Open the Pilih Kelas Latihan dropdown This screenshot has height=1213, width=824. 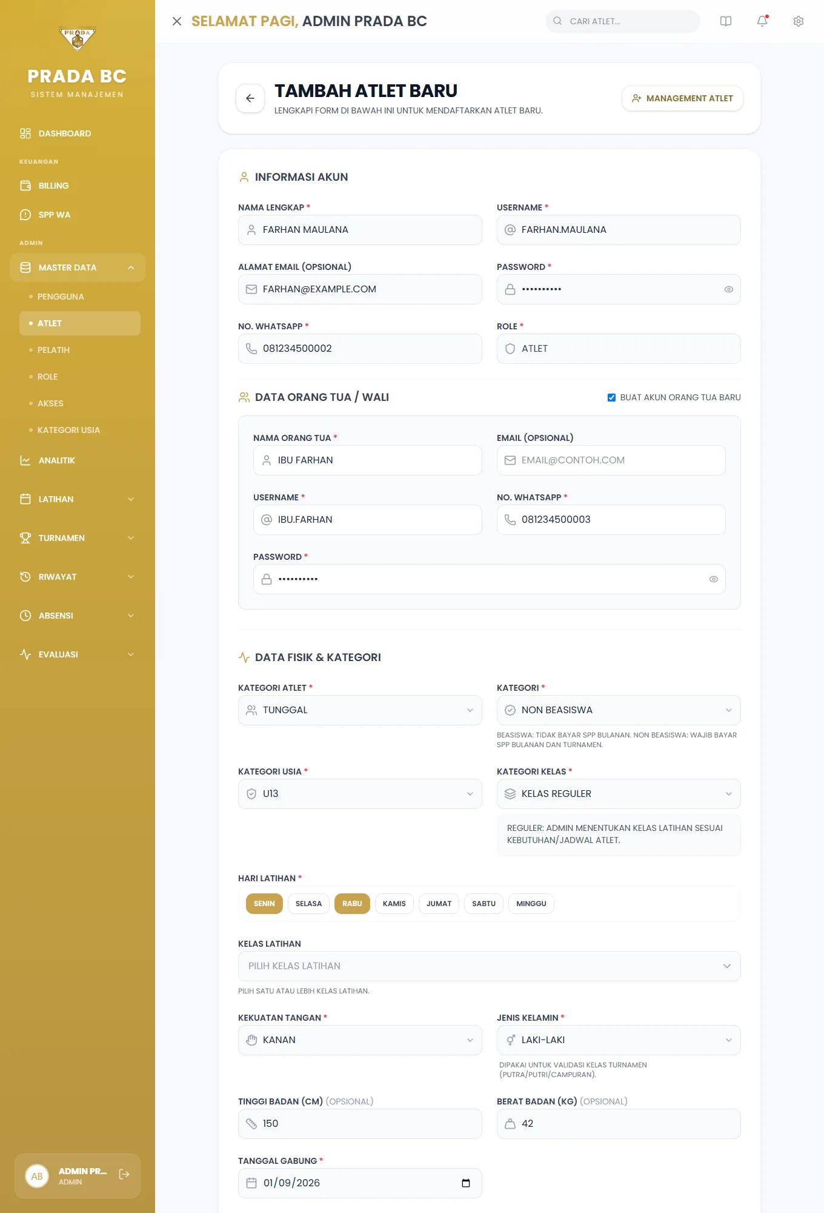point(490,966)
